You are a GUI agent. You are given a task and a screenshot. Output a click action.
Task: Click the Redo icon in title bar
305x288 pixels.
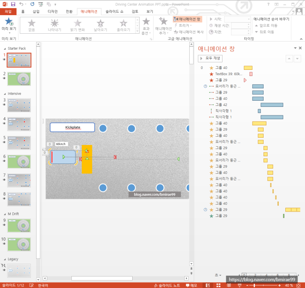(32, 4)
